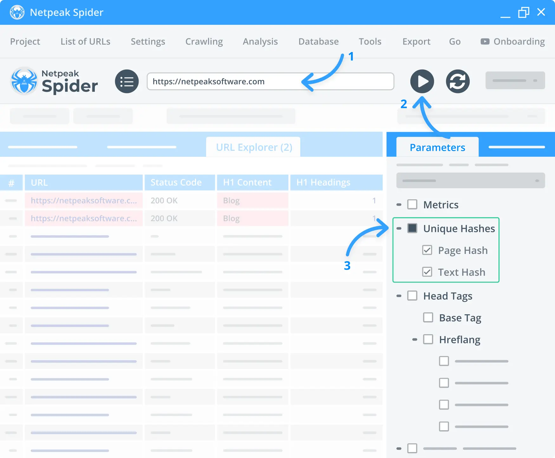Click the Base Tag label
This screenshot has height=458, width=555.
pos(460,318)
